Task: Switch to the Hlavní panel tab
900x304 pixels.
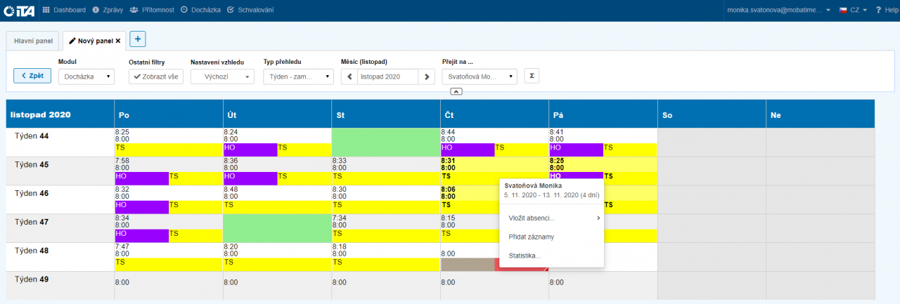Action: [34, 41]
